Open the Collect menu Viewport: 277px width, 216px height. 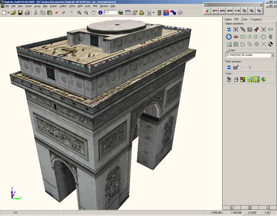63,6
